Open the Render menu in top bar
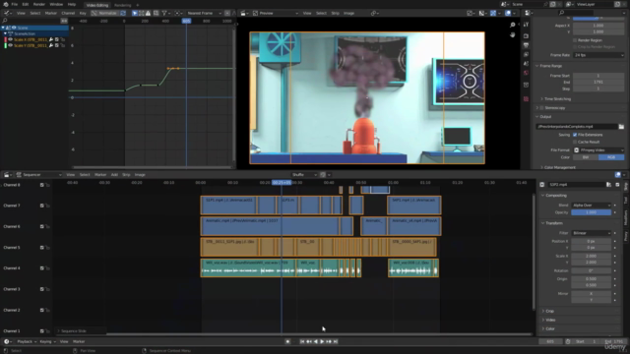 coord(39,4)
